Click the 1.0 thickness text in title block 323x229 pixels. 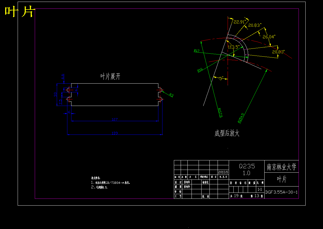(x=247, y=173)
